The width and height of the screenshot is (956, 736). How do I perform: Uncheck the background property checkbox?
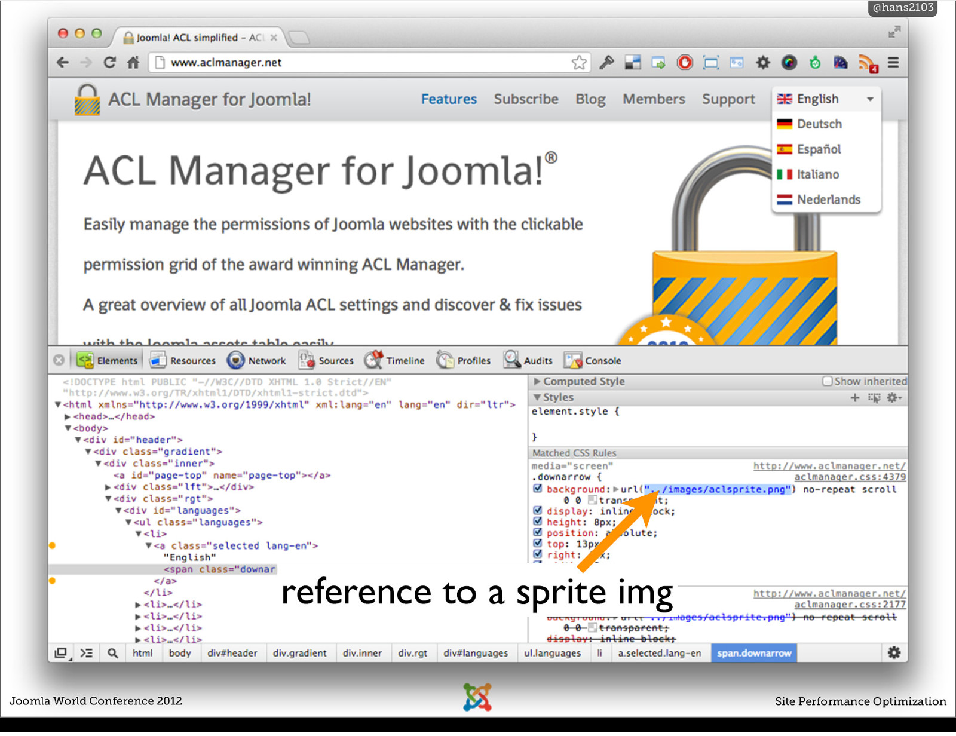537,489
